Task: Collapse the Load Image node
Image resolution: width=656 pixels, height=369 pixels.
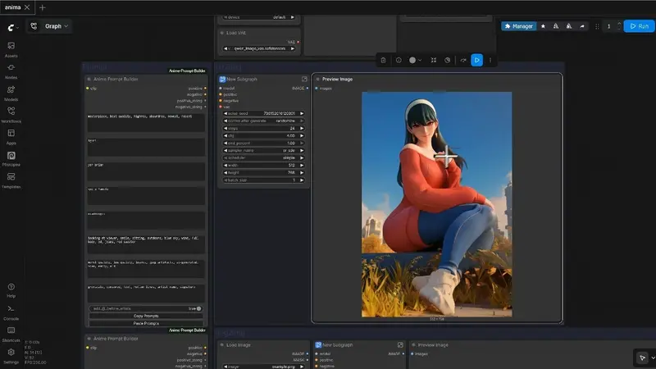Action: tap(222, 344)
